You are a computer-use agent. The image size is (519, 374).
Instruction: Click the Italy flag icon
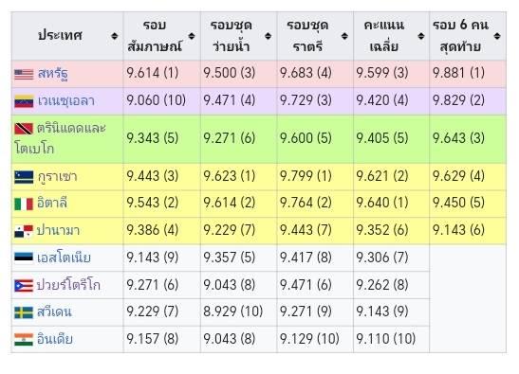24,204
